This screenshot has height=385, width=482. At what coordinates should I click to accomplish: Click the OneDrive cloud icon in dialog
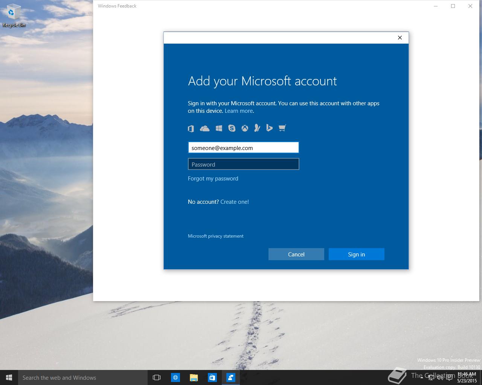[x=204, y=129]
